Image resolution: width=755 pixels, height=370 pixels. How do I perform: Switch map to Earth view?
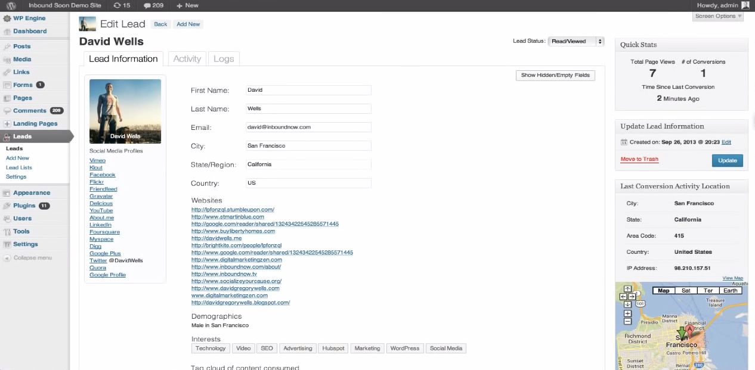(730, 291)
